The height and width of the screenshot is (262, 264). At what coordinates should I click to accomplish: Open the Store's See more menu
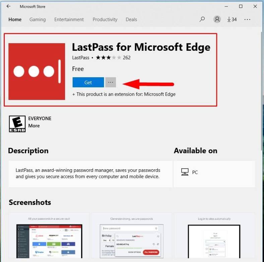247,19
